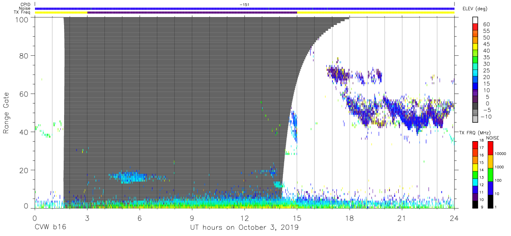
Task: Click the 45 label on the elevation legend
Action: click(x=487, y=44)
